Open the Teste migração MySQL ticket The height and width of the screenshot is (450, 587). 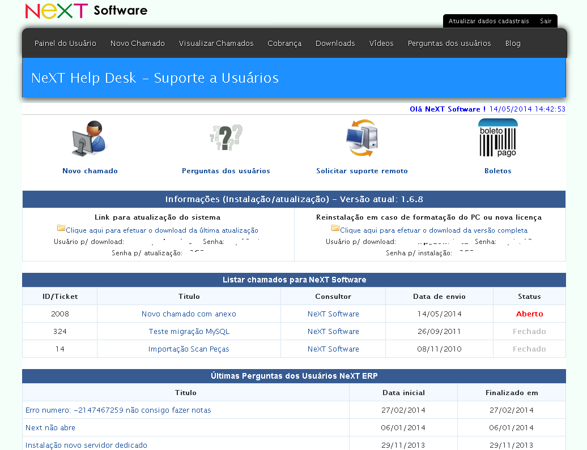click(189, 331)
